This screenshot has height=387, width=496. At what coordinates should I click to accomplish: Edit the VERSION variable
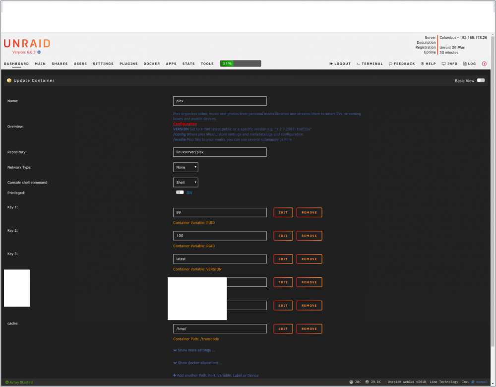tap(283, 259)
